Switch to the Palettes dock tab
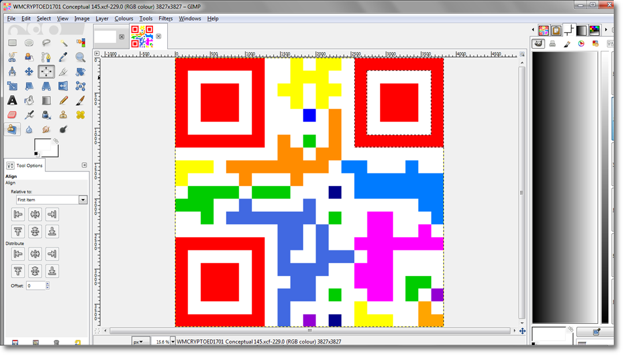 (x=594, y=30)
